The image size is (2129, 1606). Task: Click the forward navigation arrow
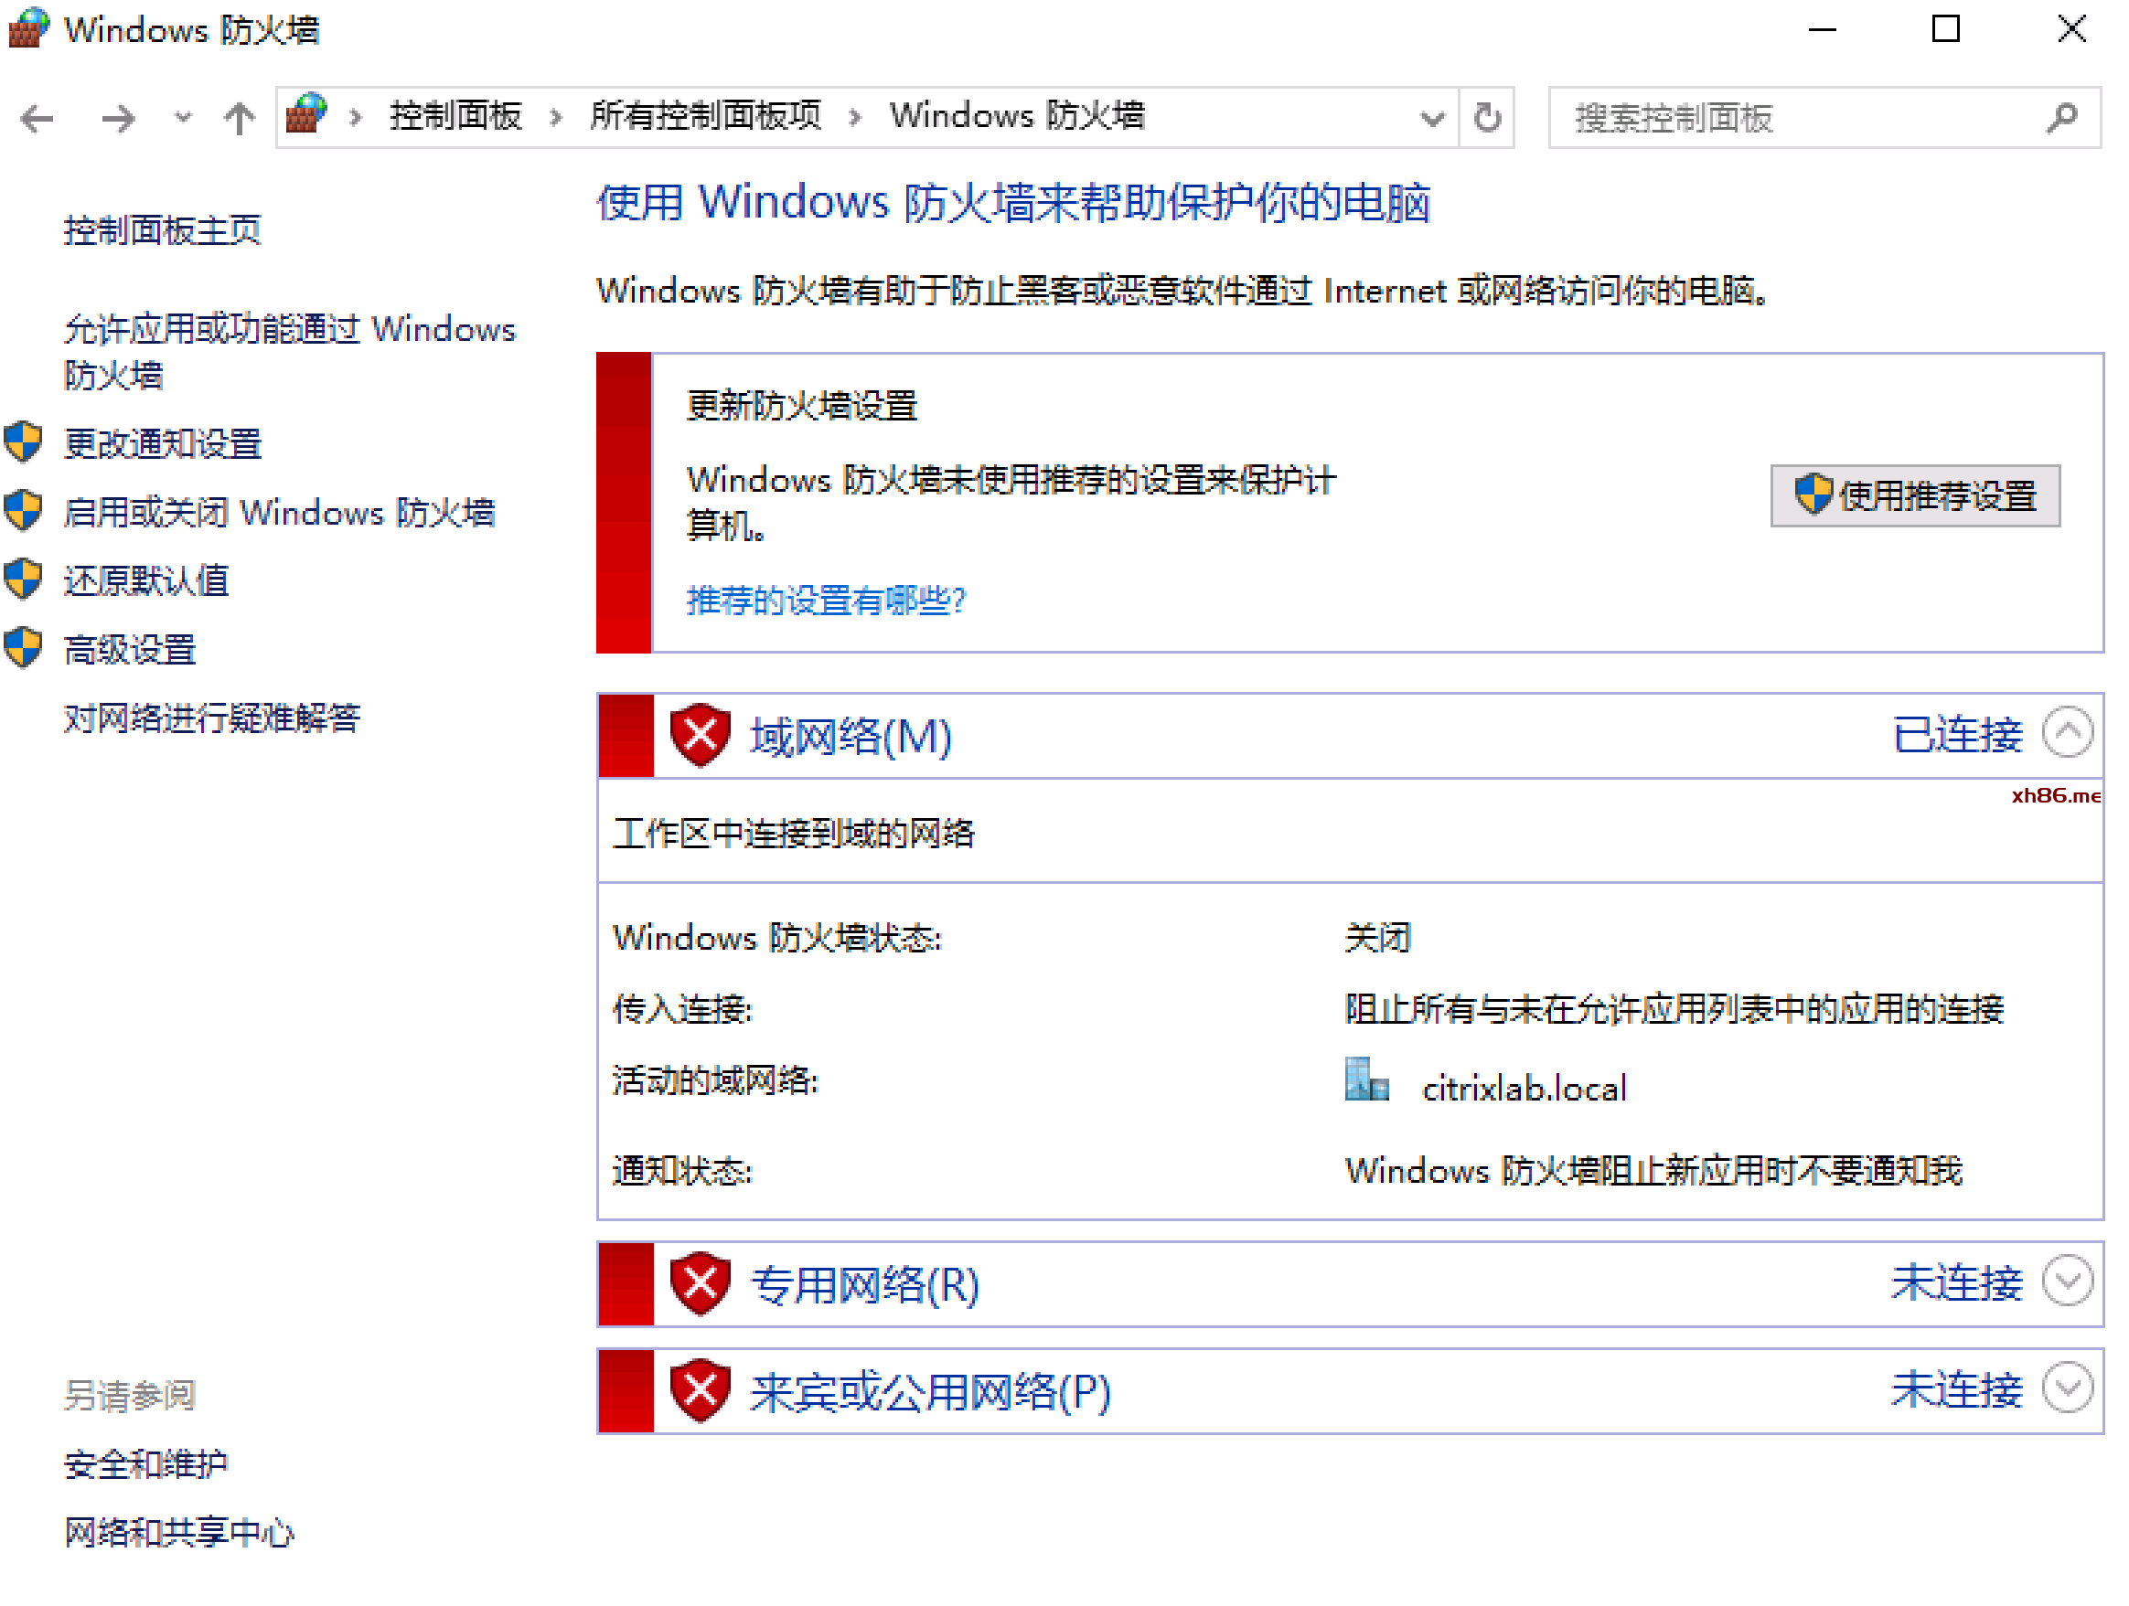(117, 118)
